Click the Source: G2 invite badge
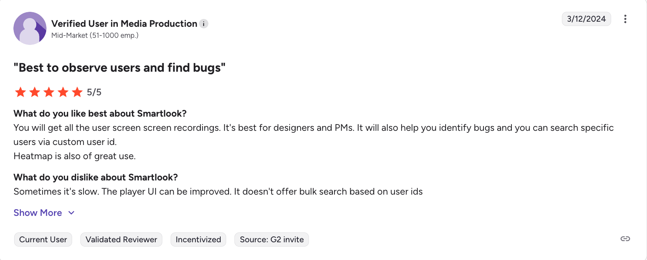This screenshot has width=647, height=260. [x=271, y=240]
